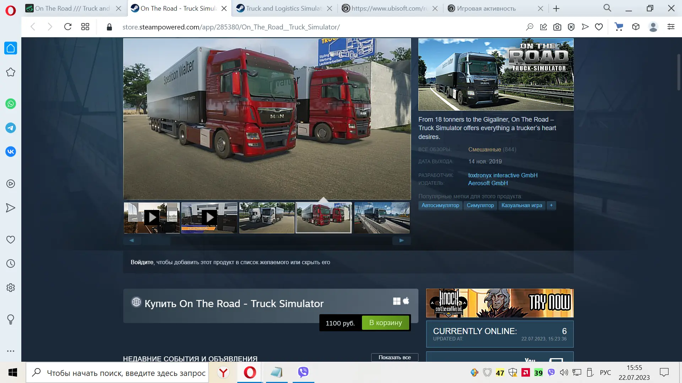
Task: Play the first video thumbnail
Action: (x=152, y=218)
